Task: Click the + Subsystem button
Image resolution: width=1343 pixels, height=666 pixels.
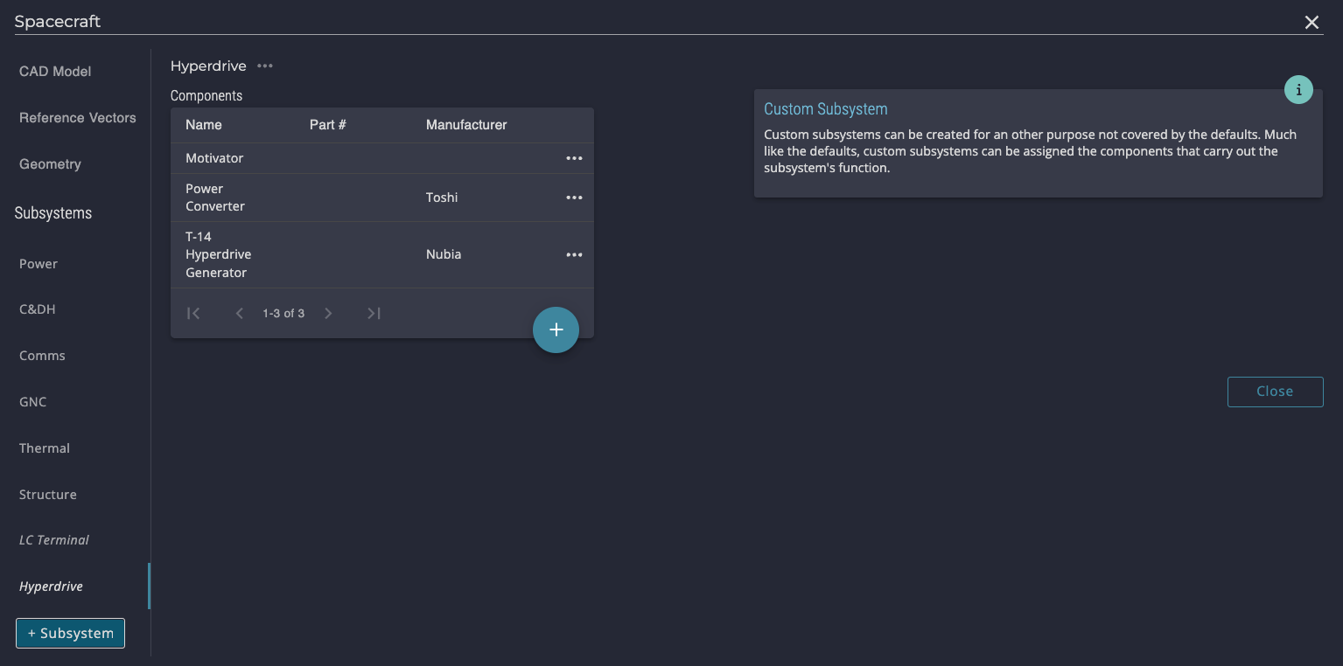Action: click(70, 633)
